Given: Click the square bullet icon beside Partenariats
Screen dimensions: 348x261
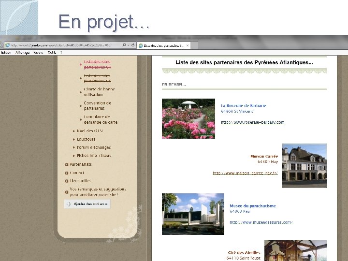Looking at the screenshot, I should [x=67, y=165].
